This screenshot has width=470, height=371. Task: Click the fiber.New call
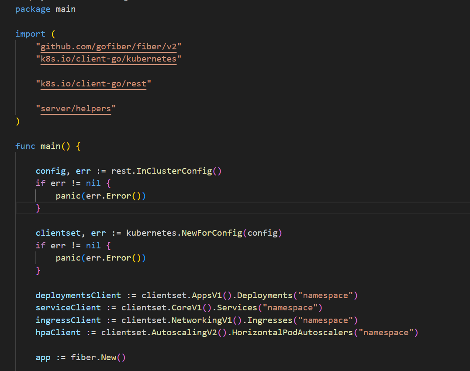tap(99, 357)
